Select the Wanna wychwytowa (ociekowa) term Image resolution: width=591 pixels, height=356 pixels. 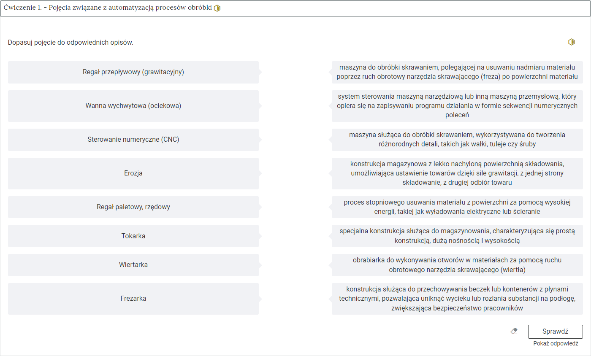(x=133, y=106)
